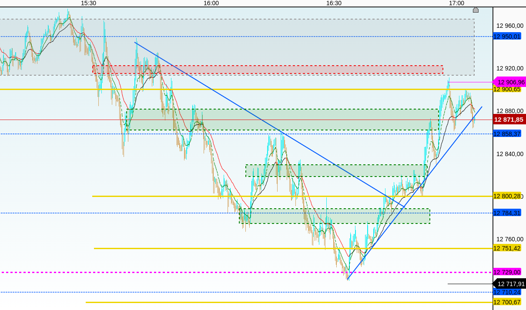Click the 12 760,00 axis value
This screenshot has width=526, height=310.
(x=510, y=239)
